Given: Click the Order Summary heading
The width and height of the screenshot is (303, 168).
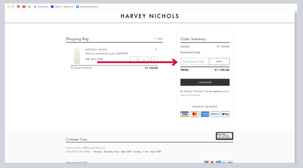Looking at the screenshot, I should coord(193,39).
